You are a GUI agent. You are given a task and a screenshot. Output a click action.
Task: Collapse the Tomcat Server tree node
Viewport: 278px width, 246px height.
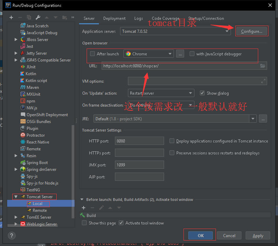pos(16,197)
